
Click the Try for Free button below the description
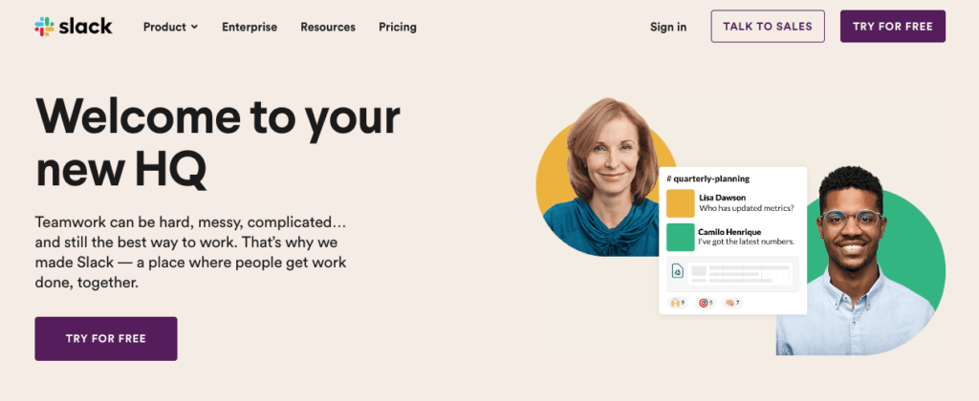click(106, 339)
